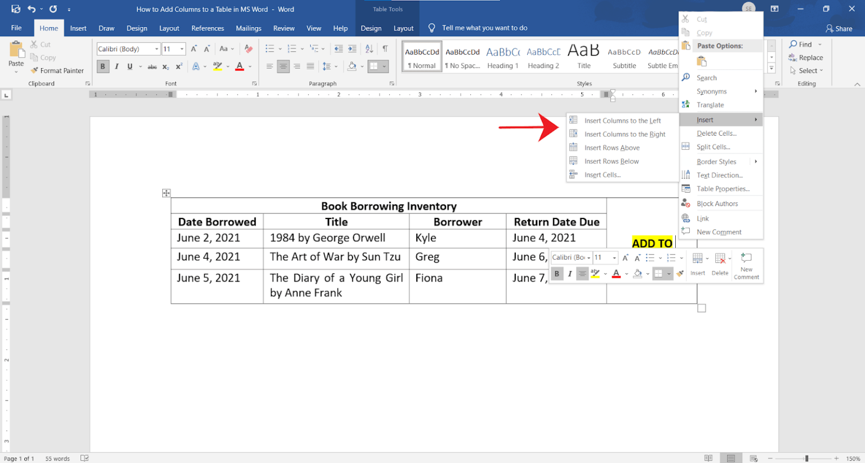Click the Save icon in the title bar

coord(16,9)
